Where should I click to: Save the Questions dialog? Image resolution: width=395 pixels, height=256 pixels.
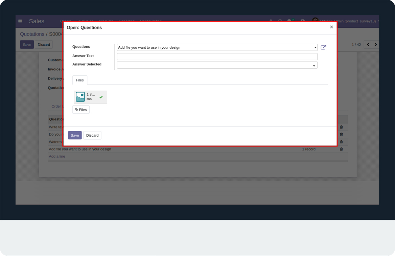[75, 135]
